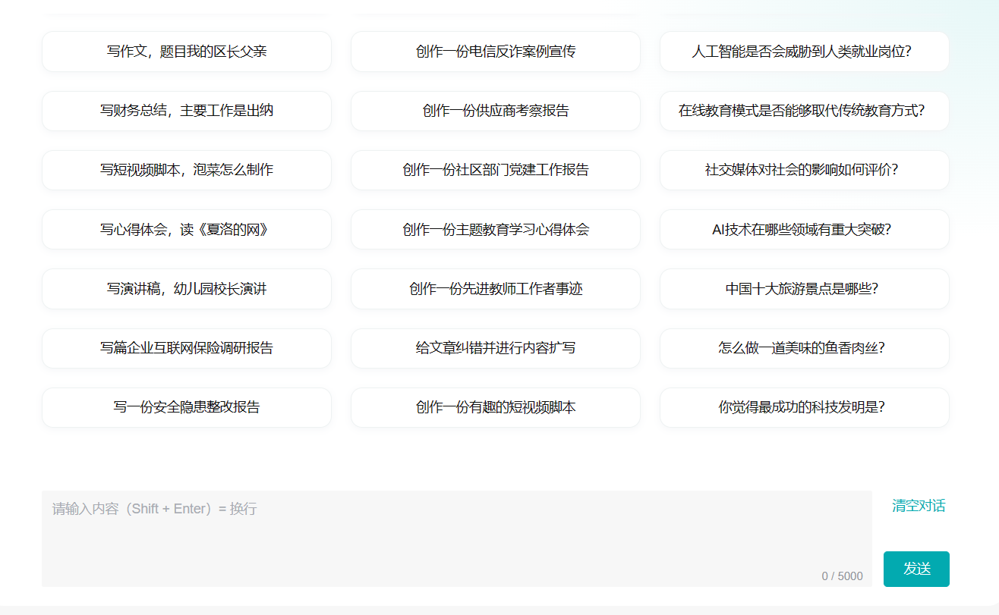Choose 写心得体会，读《夏洛的网》
The image size is (999, 615).
[x=186, y=229]
